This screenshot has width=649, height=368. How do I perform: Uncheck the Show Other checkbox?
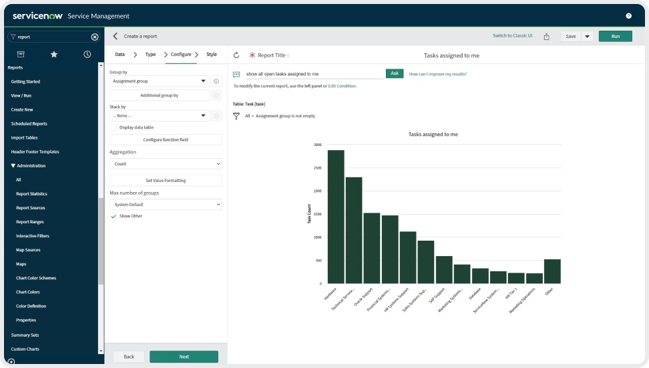114,217
